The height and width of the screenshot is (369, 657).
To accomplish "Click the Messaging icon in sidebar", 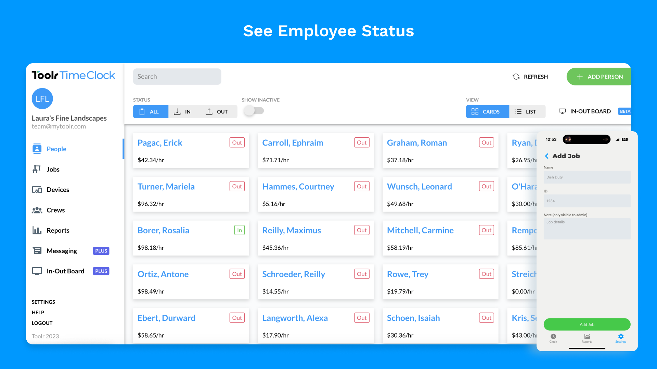I will (x=37, y=251).
